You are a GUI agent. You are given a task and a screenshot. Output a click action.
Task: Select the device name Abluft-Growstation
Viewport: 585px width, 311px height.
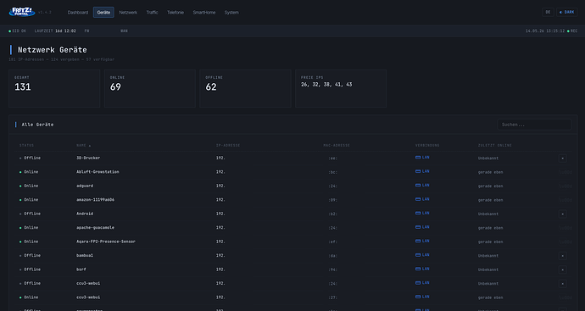pyautogui.click(x=97, y=172)
